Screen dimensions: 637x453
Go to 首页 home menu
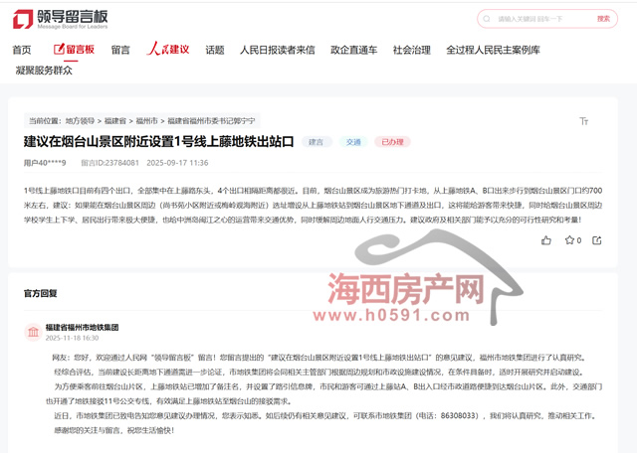tap(22, 50)
